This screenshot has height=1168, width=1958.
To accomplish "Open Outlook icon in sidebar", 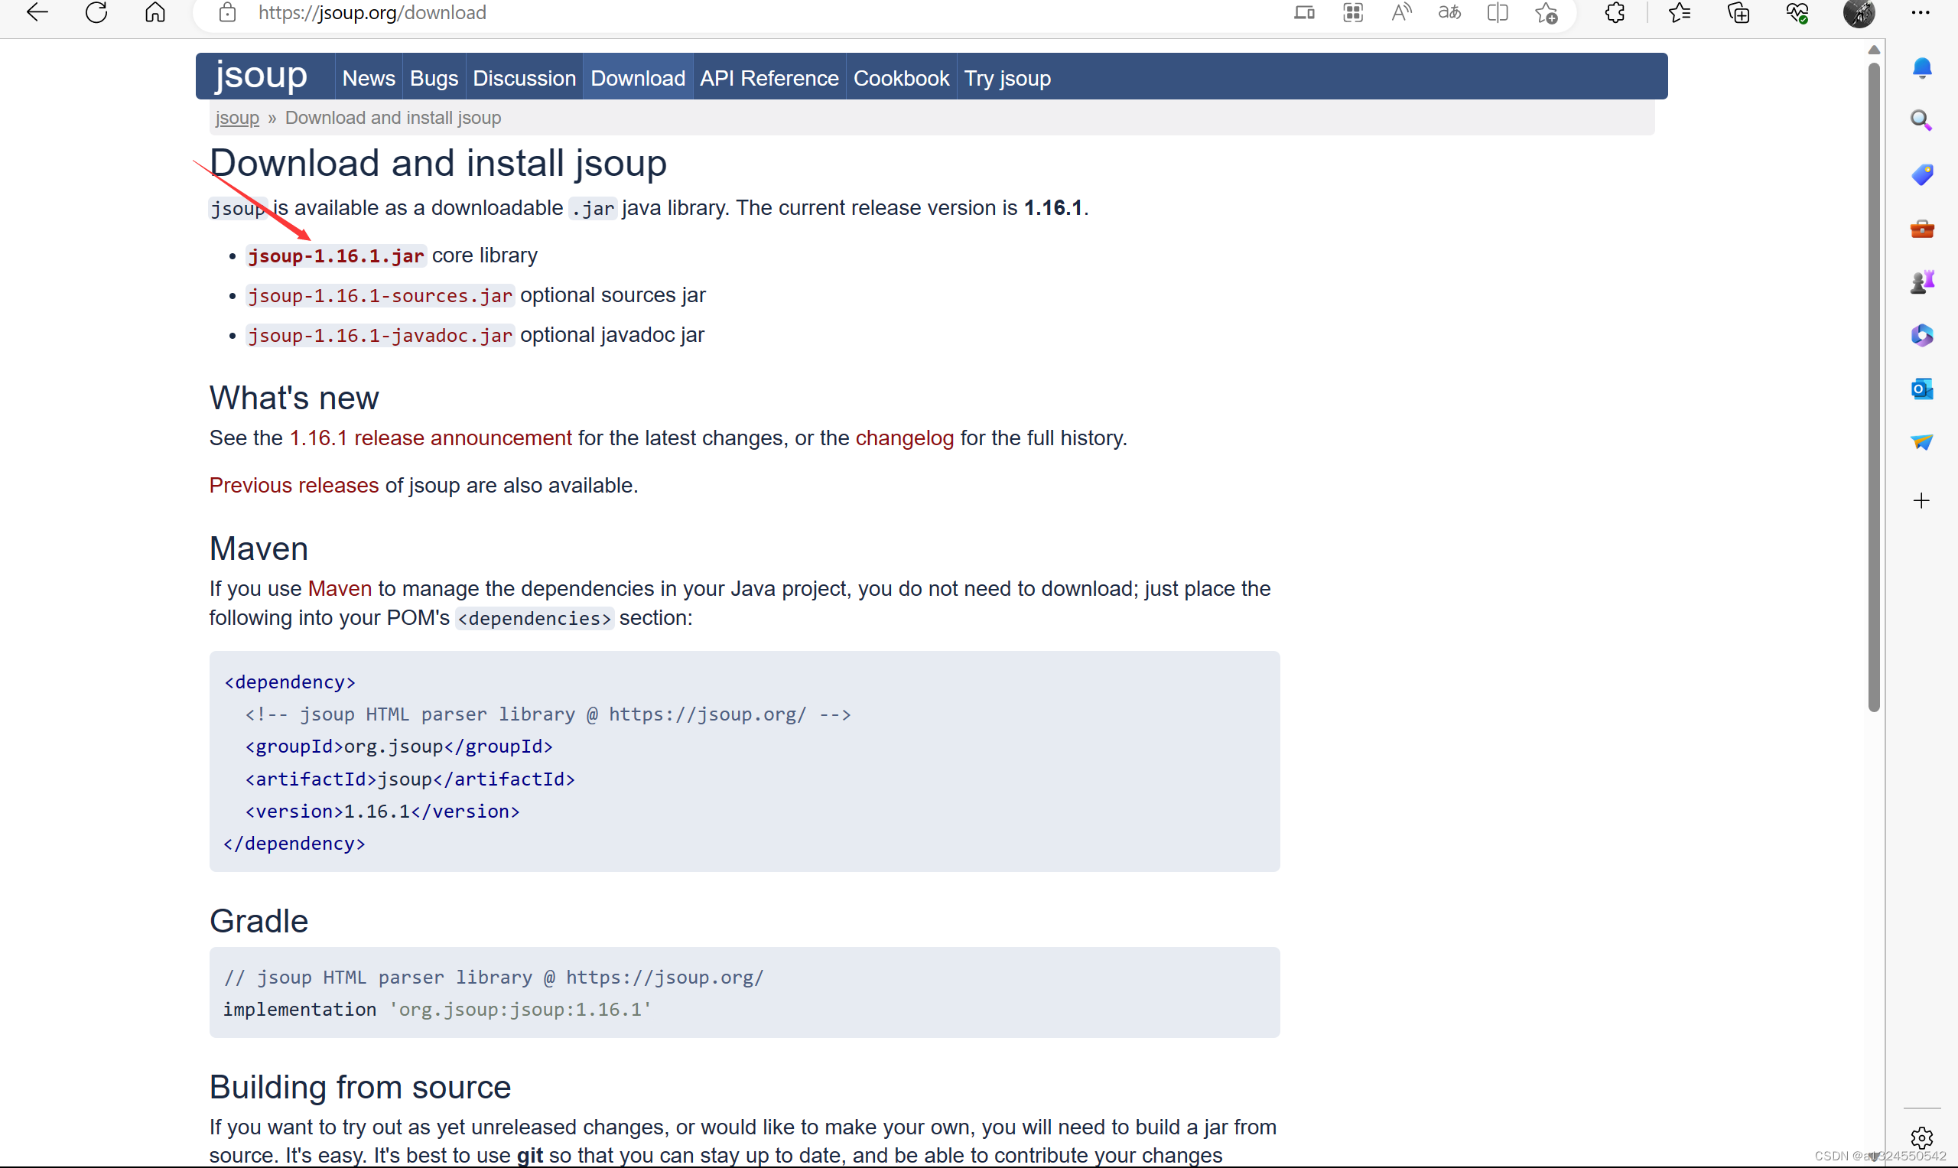I will (x=1921, y=389).
